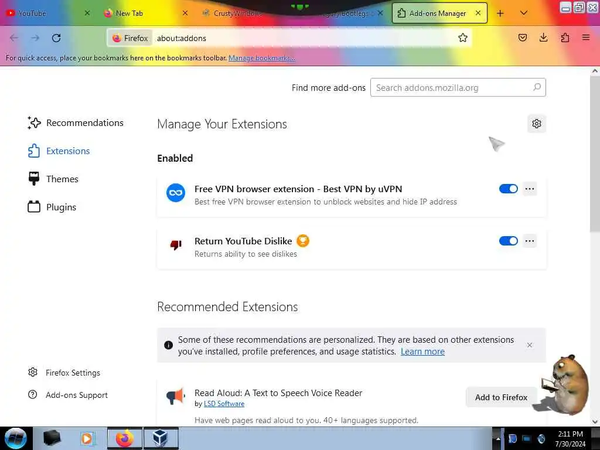This screenshot has width=600, height=450.
Task: Open the VirtualBox cube taskbar icon
Action: [x=161, y=438]
